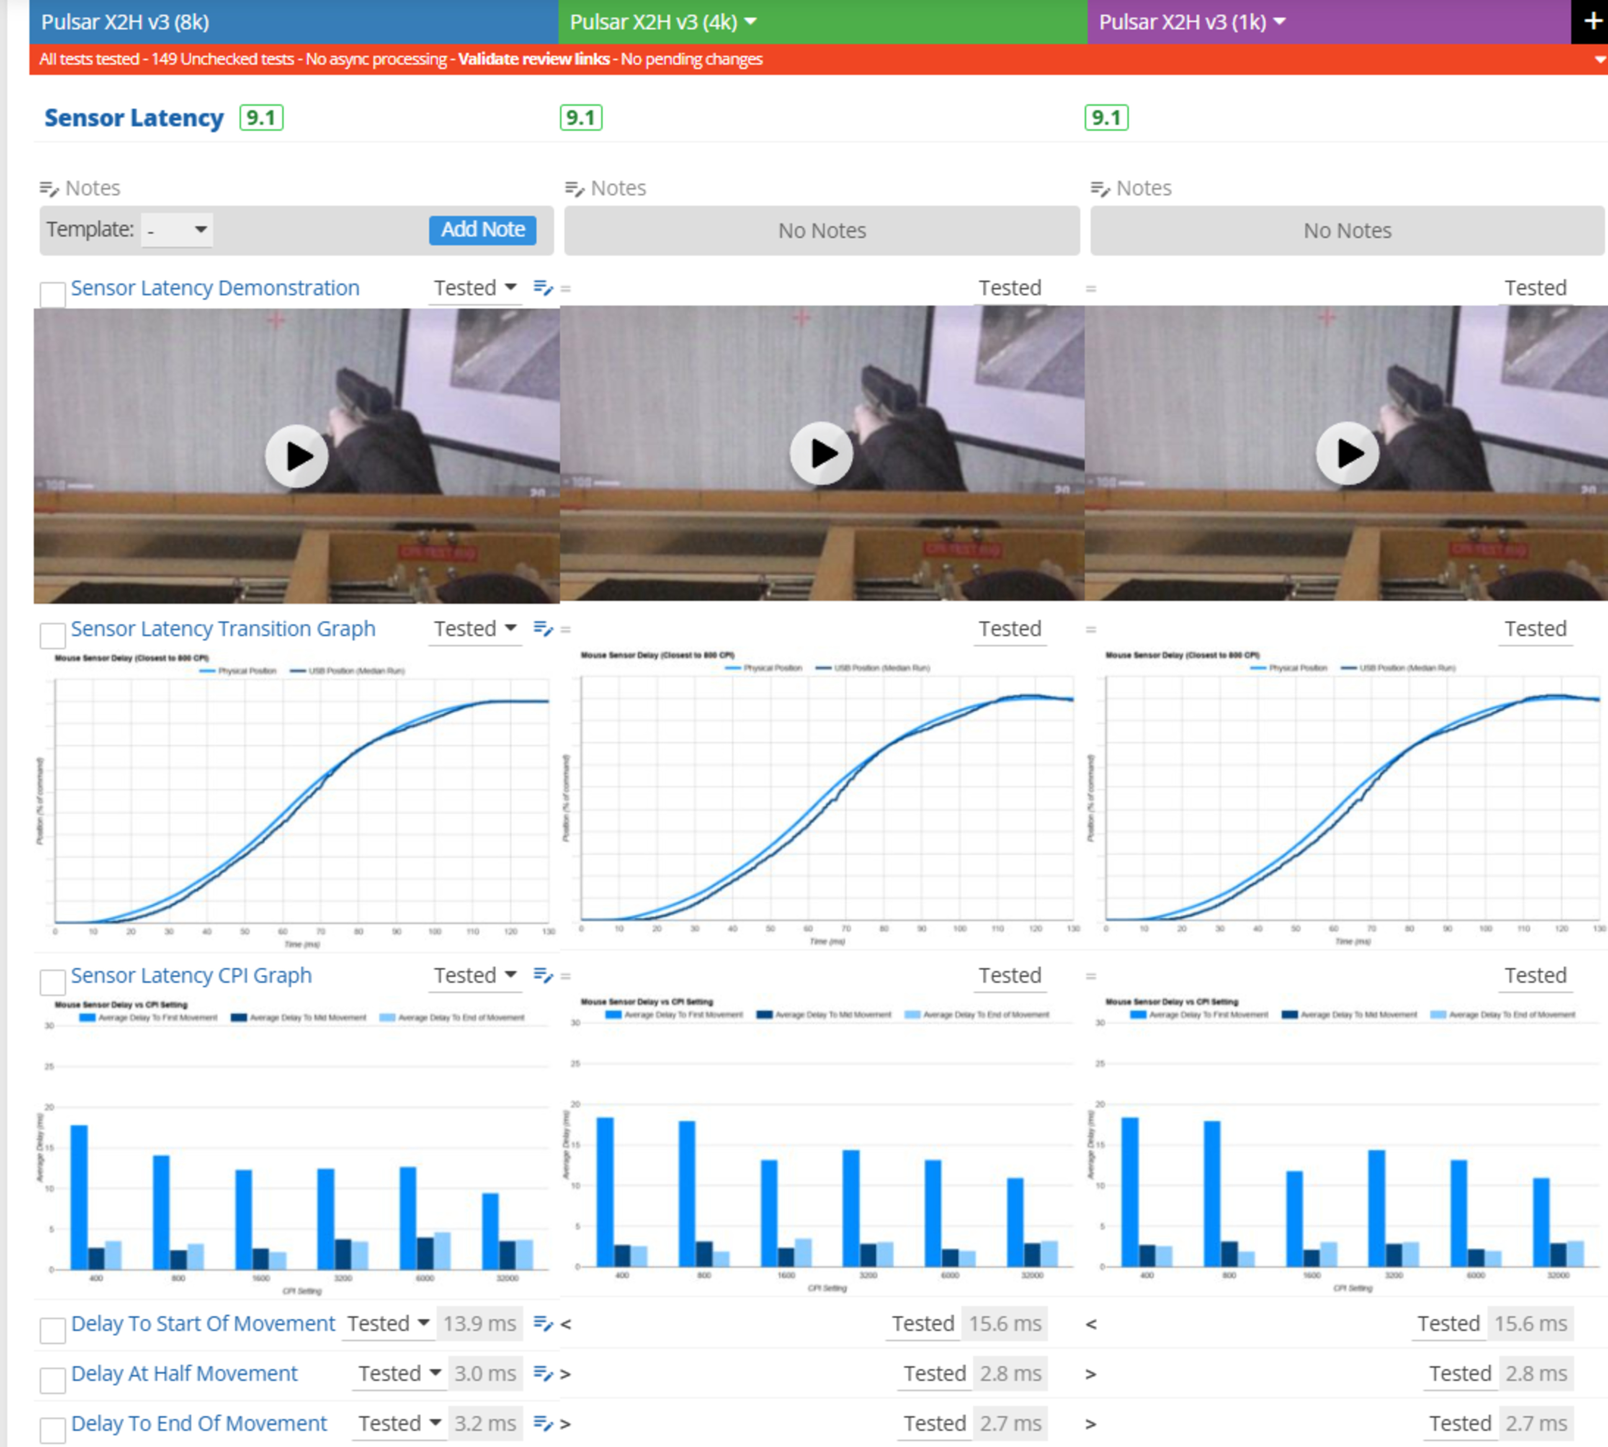Image resolution: width=1608 pixels, height=1447 pixels.
Task: Check the Sensor Latency CPI Graph checkbox
Action: [x=52, y=982]
